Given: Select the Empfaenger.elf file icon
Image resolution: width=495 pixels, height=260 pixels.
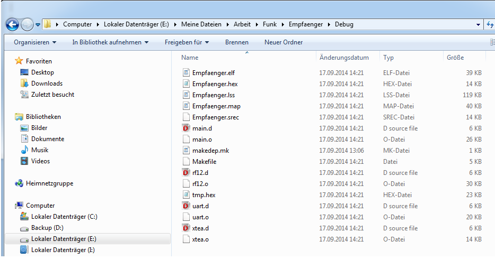Looking at the screenshot, I should pos(186,73).
